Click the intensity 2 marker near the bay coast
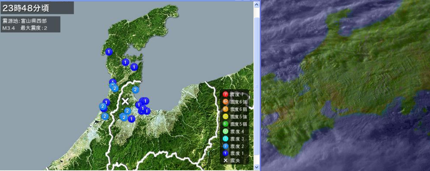 pos(135,89)
